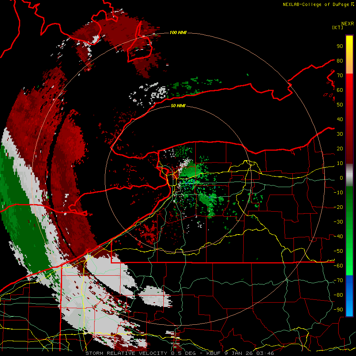Screen dimensions: 356x356
Task: Click the 70 value on velocity scale
Action: click(340, 76)
